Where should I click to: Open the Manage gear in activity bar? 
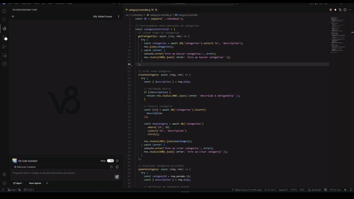[4, 183]
